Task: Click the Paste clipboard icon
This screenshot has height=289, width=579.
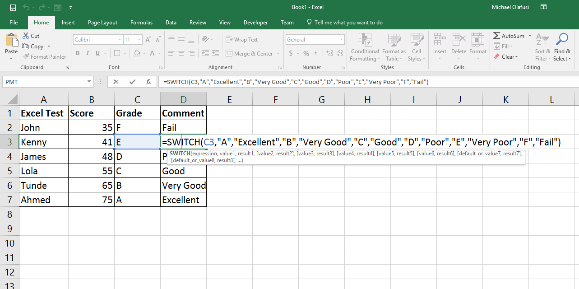Action: (x=11, y=40)
